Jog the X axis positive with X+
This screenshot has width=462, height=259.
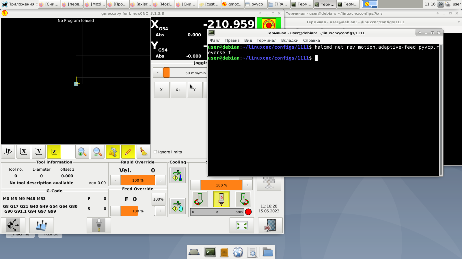coord(178,90)
